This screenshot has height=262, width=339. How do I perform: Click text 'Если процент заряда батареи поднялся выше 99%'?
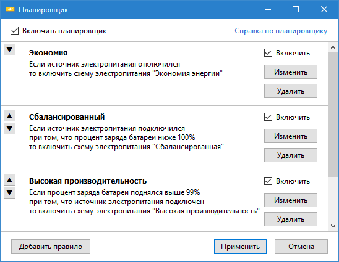pos(114,192)
